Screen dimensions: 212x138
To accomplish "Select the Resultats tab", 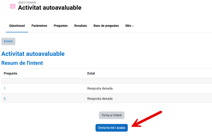I will pyautogui.click(x=81, y=26).
